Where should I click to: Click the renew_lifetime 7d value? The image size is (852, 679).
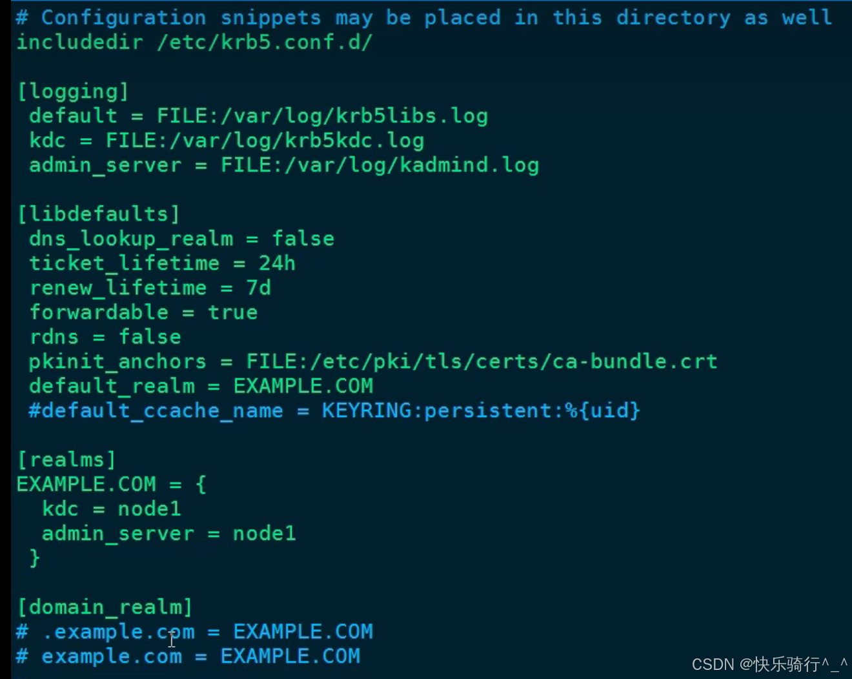pyautogui.click(x=258, y=288)
